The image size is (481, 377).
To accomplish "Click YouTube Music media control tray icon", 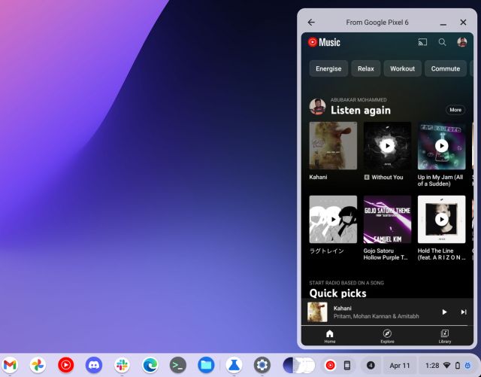I will [x=330, y=365].
